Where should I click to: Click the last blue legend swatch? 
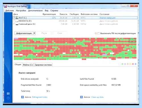point(135,64)
